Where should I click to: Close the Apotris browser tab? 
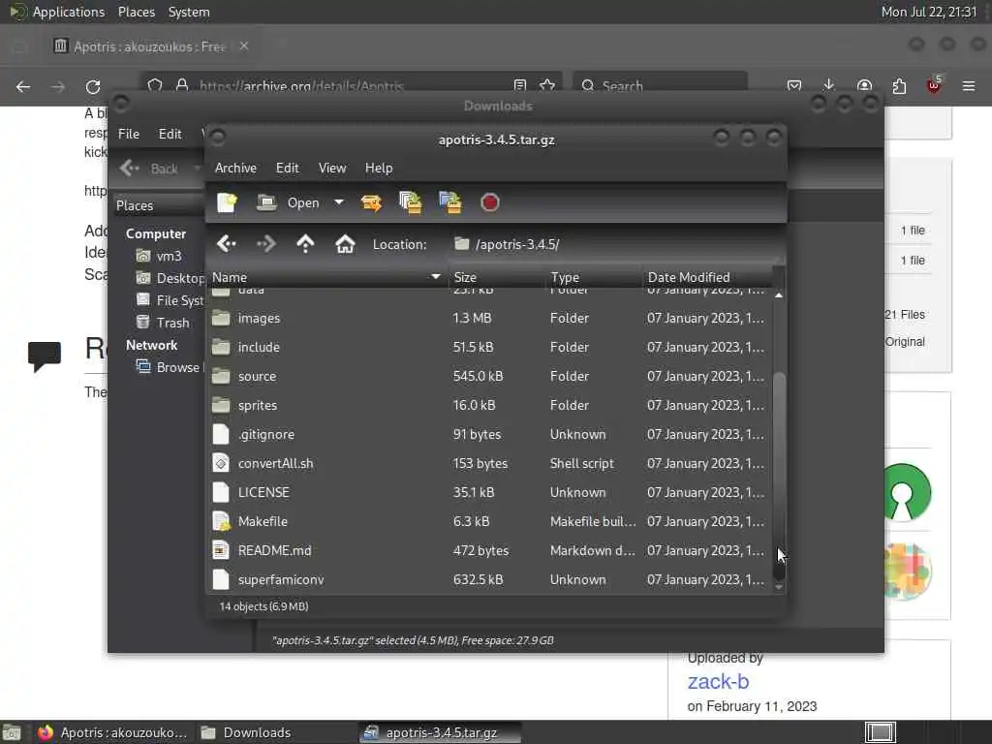pos(243,46)
